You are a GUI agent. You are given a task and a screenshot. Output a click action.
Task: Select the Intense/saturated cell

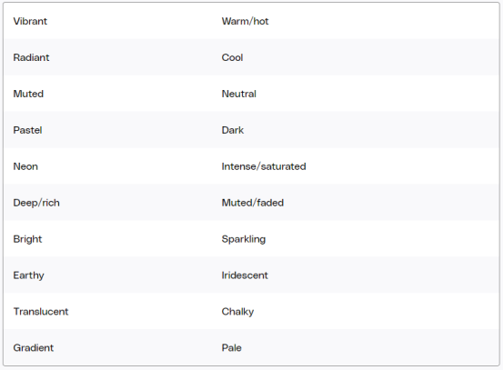point(264,166)
